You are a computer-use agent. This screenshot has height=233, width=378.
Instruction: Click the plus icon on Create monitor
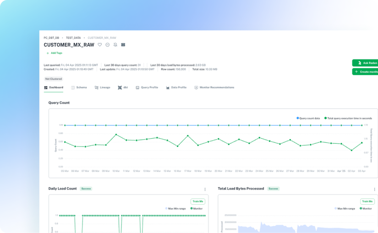(356, 71)
